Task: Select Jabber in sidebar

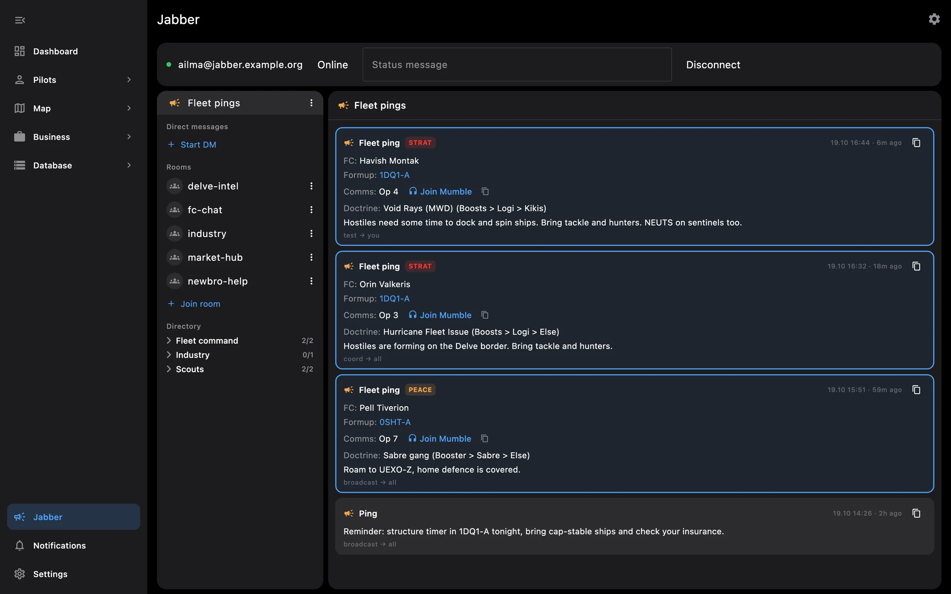Action: coord(74,517)
